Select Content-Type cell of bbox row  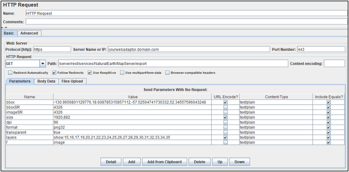[x=276, y=102]
